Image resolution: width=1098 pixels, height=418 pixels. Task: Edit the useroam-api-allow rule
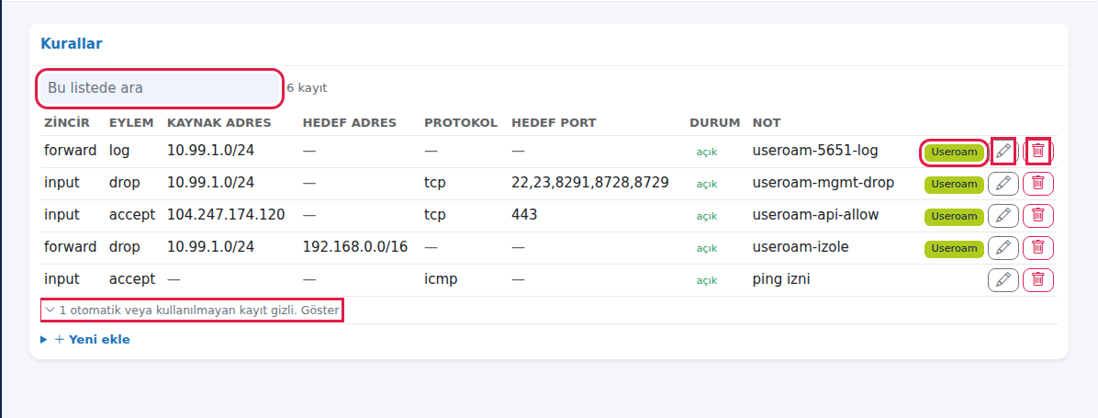pos(1003,216)
